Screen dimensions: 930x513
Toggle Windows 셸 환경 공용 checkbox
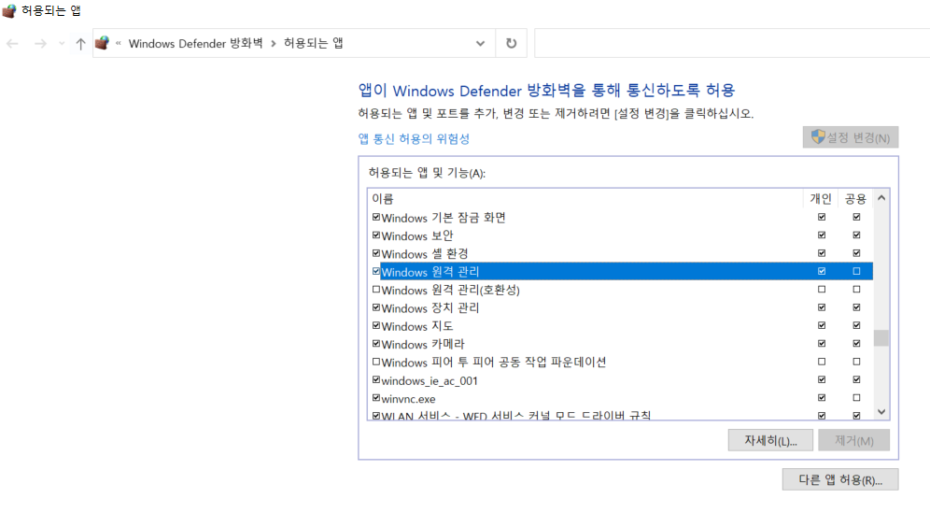856,253
